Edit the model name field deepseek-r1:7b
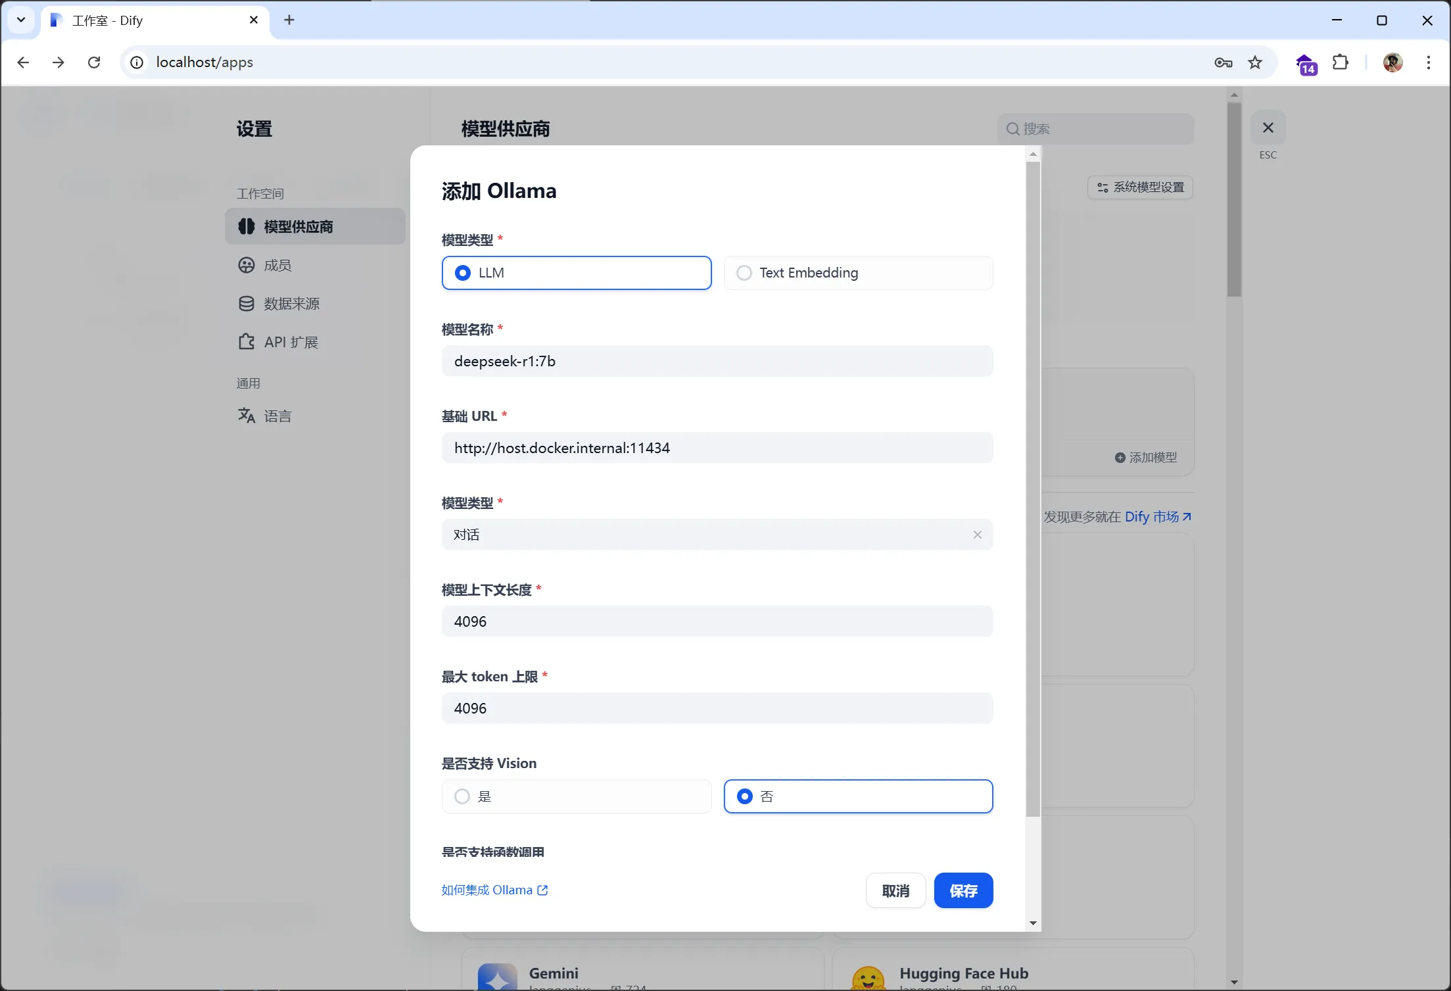This screenshot has height=991, width=1451. coord(717,361)
